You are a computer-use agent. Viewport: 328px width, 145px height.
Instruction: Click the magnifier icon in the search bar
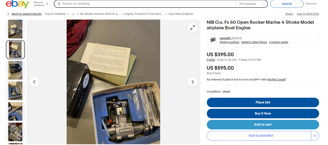coord(59,4)
